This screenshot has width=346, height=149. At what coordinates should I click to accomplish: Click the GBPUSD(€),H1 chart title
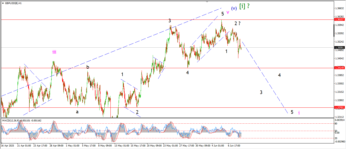[x=13, y=4]
